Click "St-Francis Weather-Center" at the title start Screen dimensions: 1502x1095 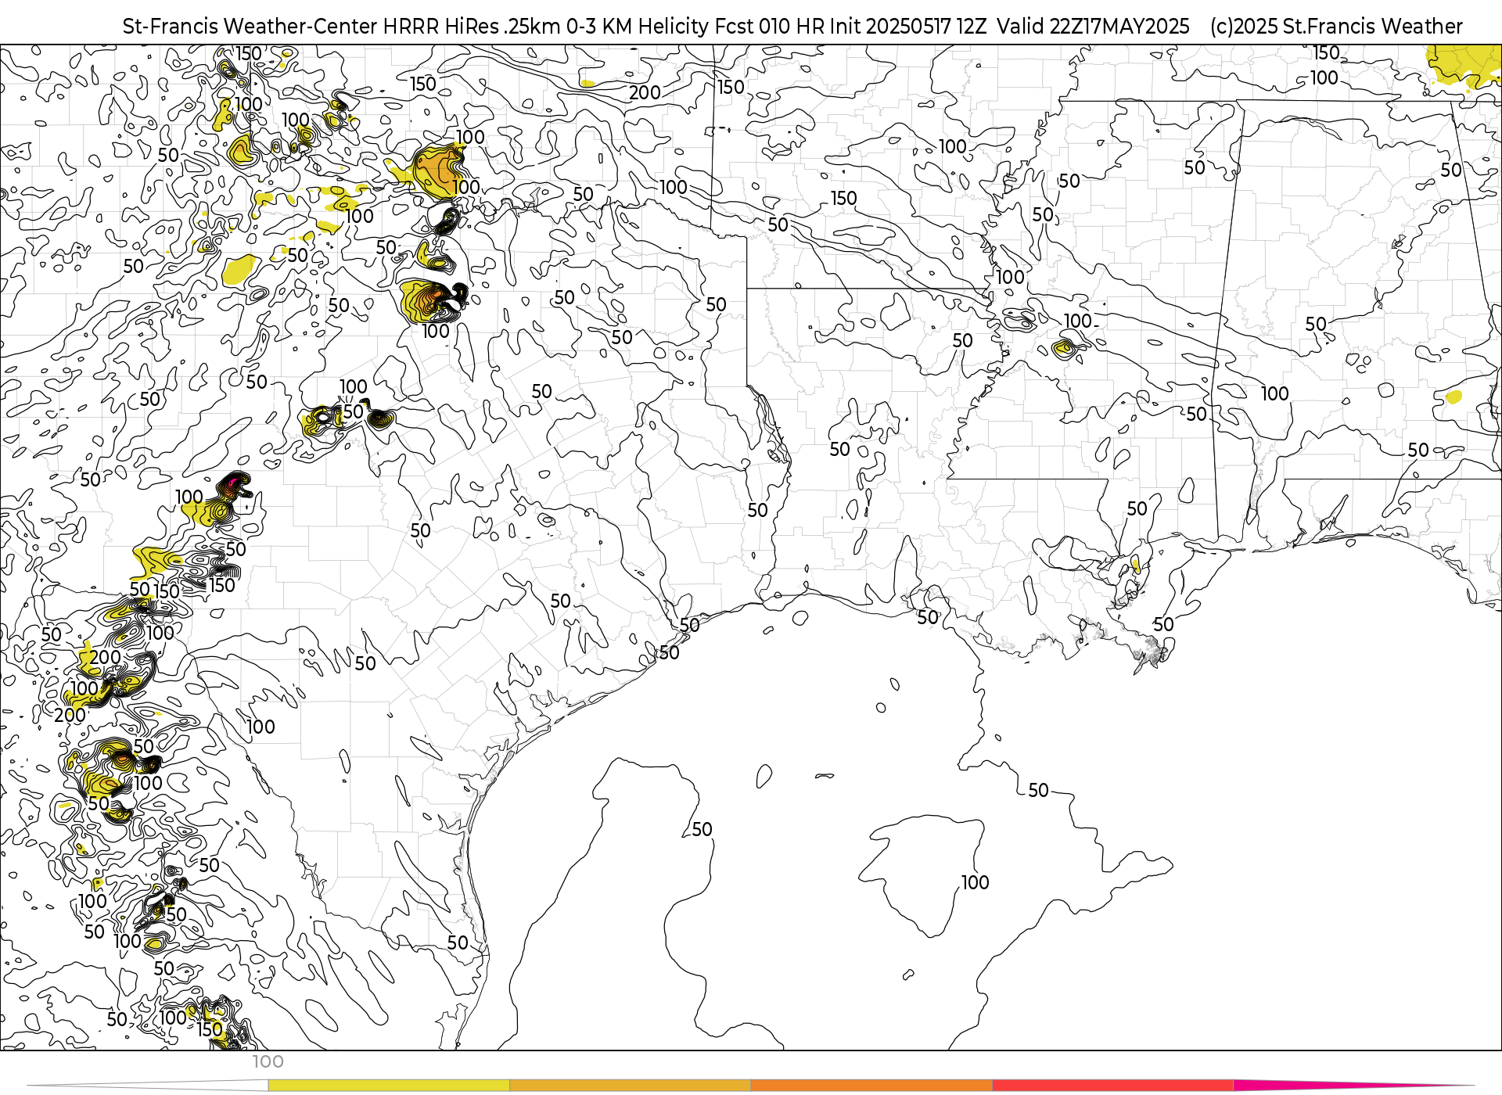coord(250,27)
